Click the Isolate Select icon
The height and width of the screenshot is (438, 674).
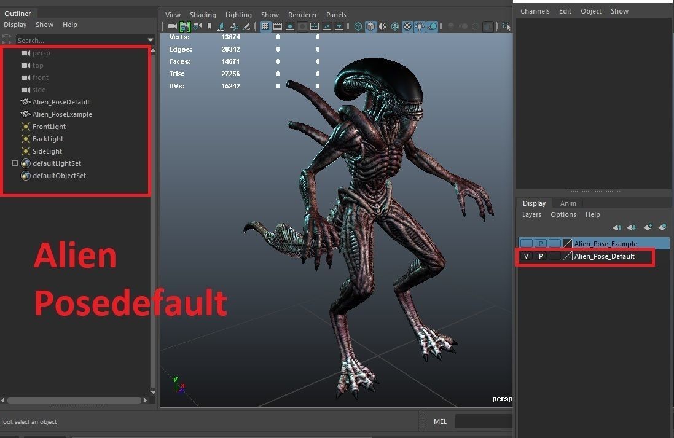coord(507,26)
